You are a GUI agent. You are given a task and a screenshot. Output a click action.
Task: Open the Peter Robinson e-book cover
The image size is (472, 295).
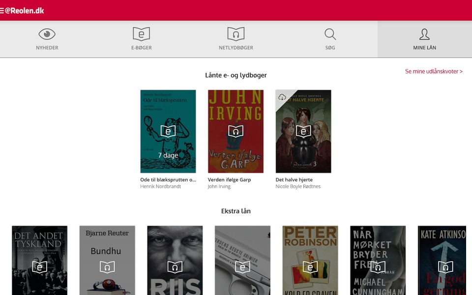tap(310, 261)
